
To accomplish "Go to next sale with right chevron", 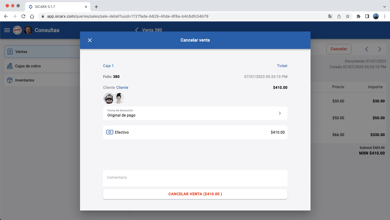I will [379, 49].
